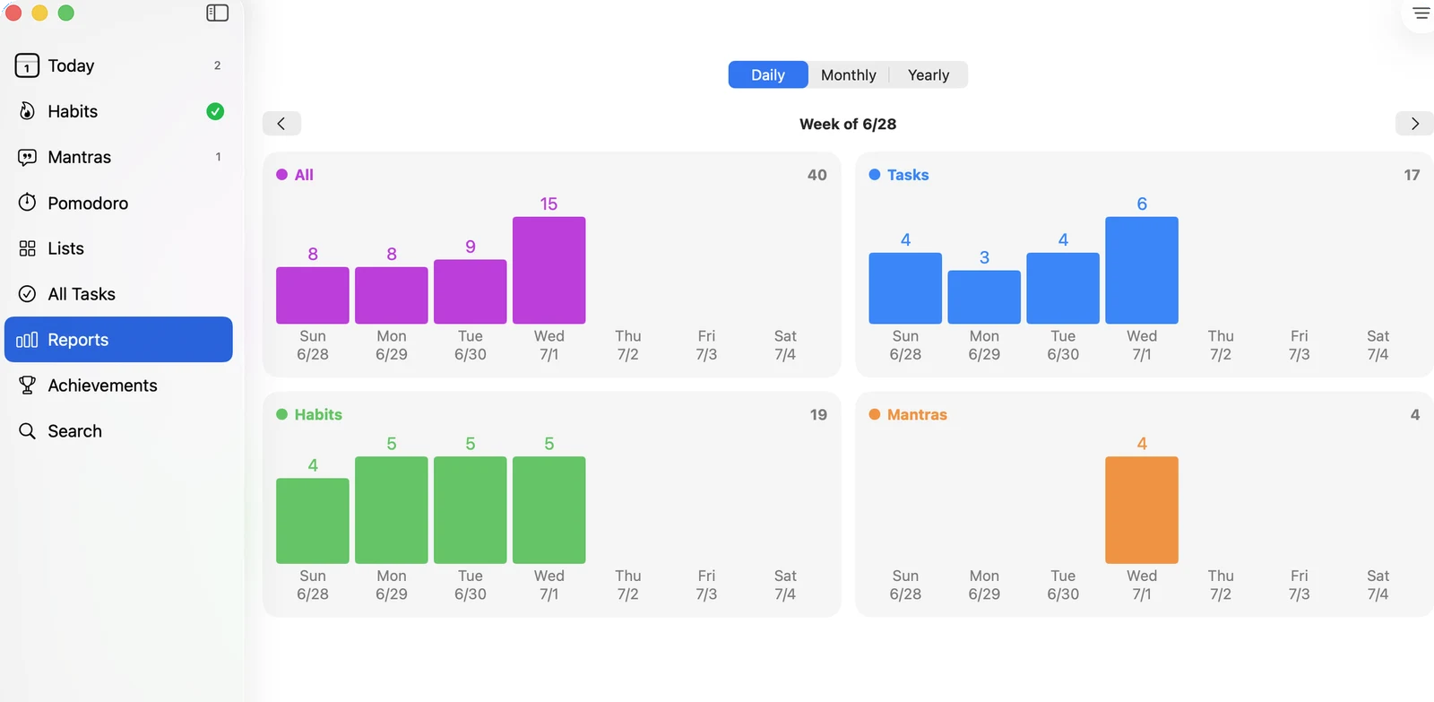Open the Achievements sidebar item

118,386
